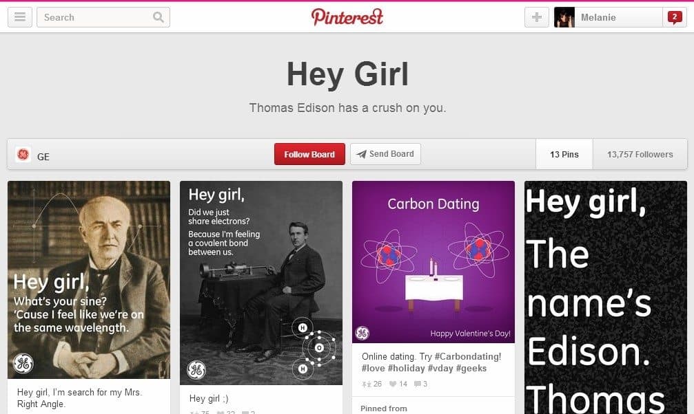Open the red notifications badge

675,17
